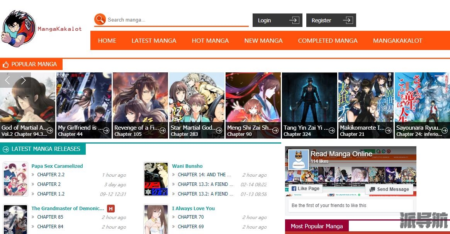
Task: Click the Register button
Action: tap(331, 20)
